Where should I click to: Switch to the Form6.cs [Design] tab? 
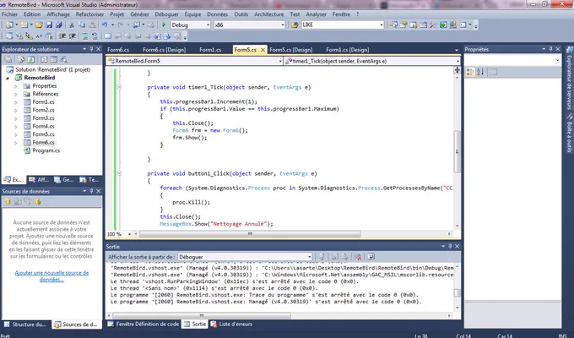coord(165,50)
